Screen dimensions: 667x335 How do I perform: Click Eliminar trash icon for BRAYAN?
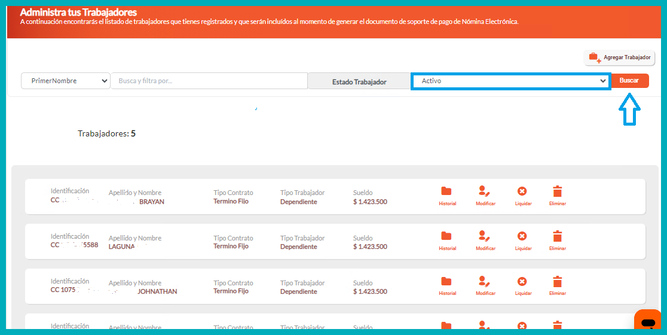pyautogui.click(x=557, y=191)
